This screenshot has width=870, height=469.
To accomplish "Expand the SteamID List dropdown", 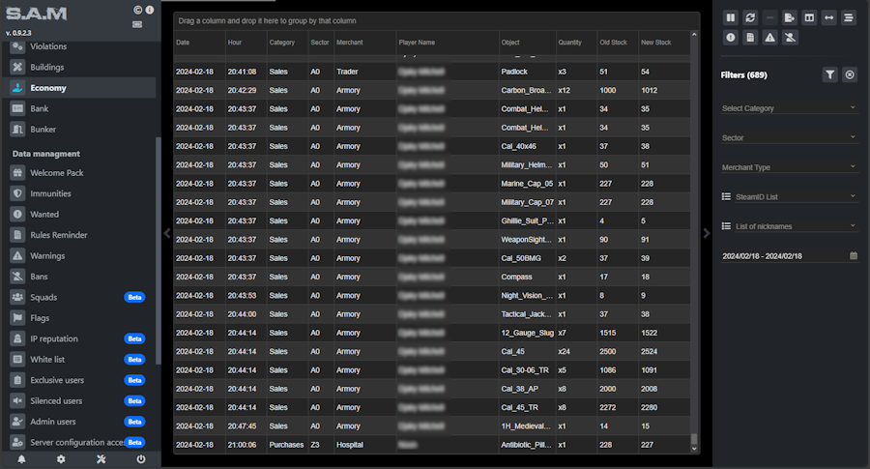I will pos(789,196).
